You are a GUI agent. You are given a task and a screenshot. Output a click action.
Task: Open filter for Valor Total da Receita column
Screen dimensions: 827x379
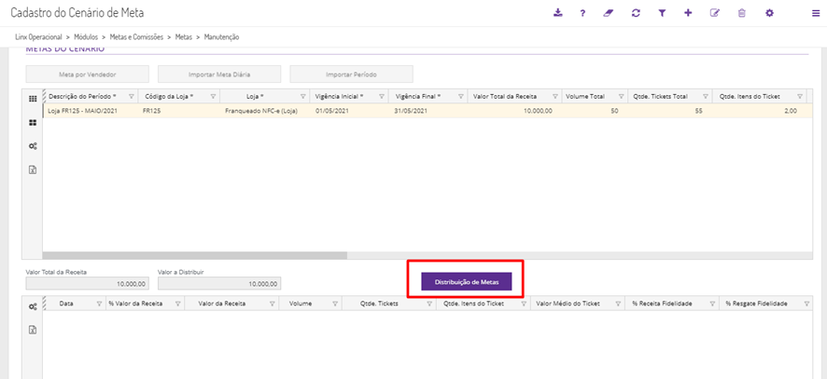pyautogui.click(x=554, y=96)
